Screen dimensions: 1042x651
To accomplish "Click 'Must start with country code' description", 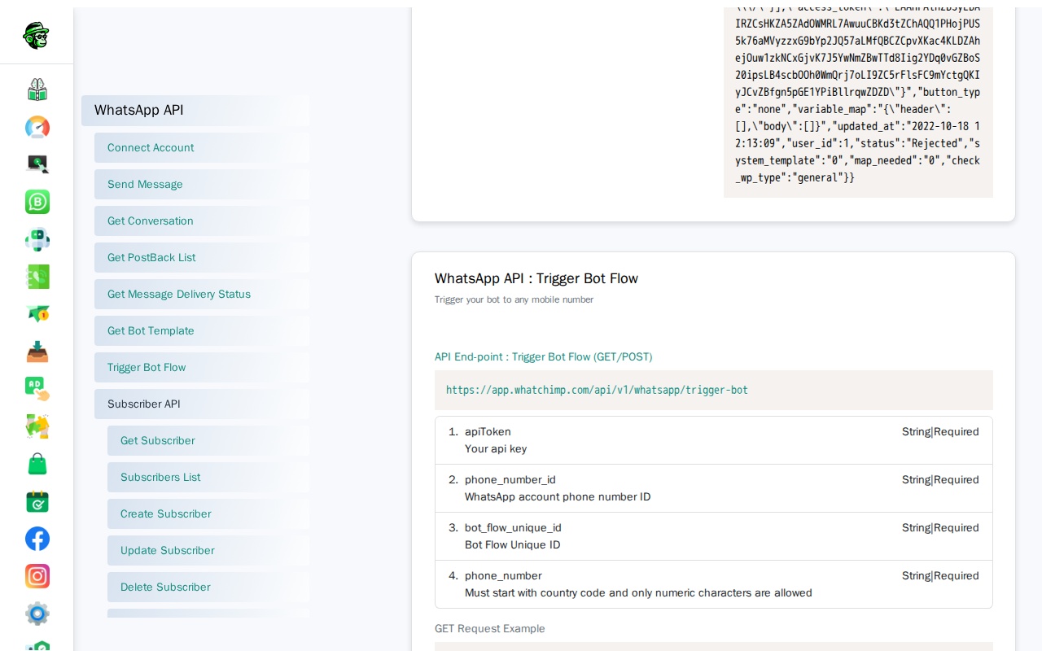I will pyautogui.click(x=638, y=593).
